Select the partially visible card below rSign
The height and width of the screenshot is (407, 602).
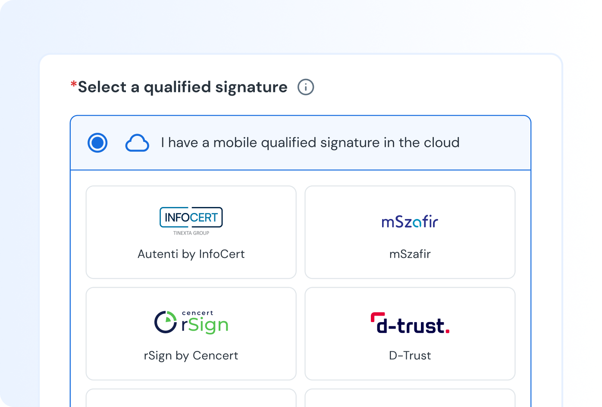191,398
